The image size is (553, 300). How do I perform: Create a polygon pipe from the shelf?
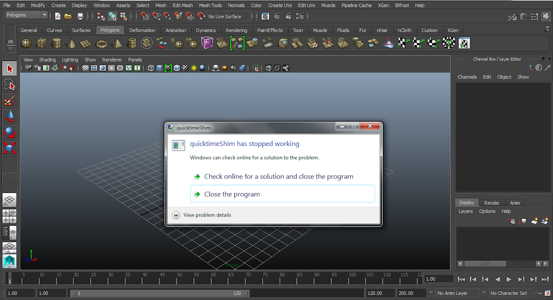132,43
